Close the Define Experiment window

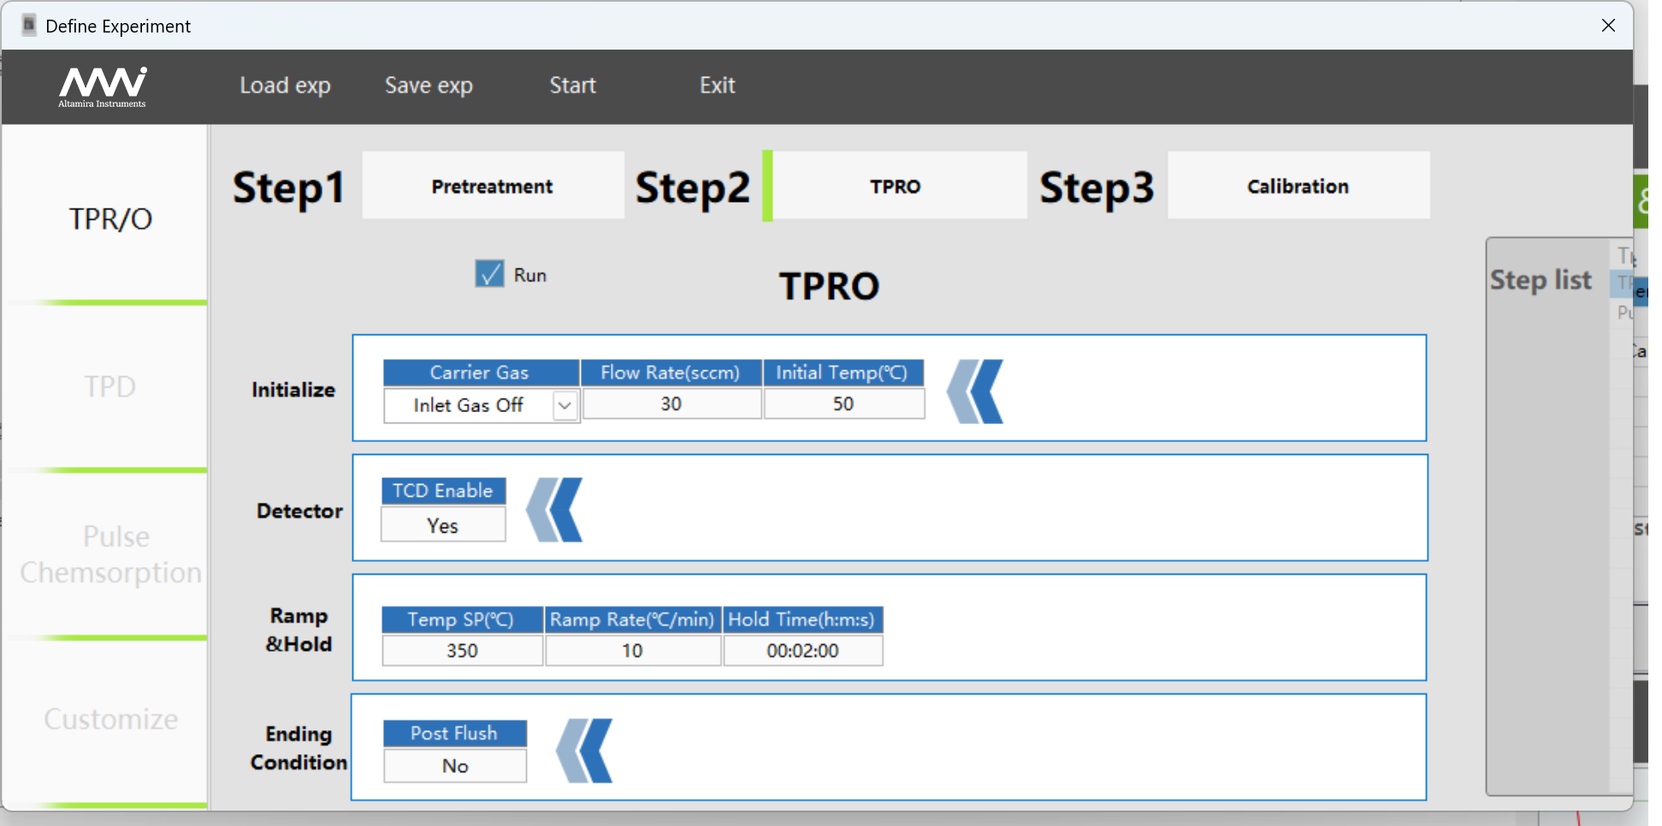coord(1608,26)
